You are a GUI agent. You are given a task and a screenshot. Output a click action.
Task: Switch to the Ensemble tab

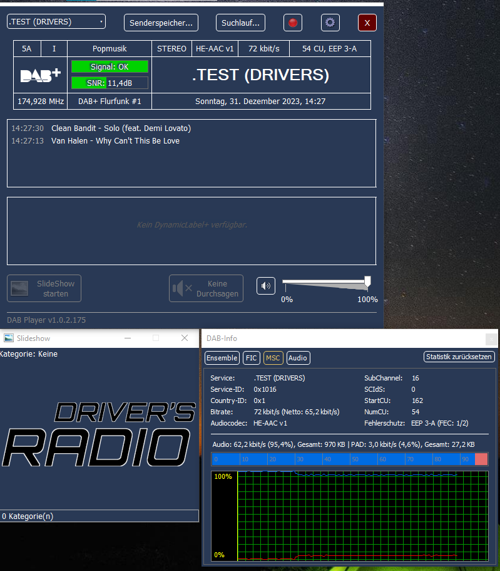click(222, 358)
